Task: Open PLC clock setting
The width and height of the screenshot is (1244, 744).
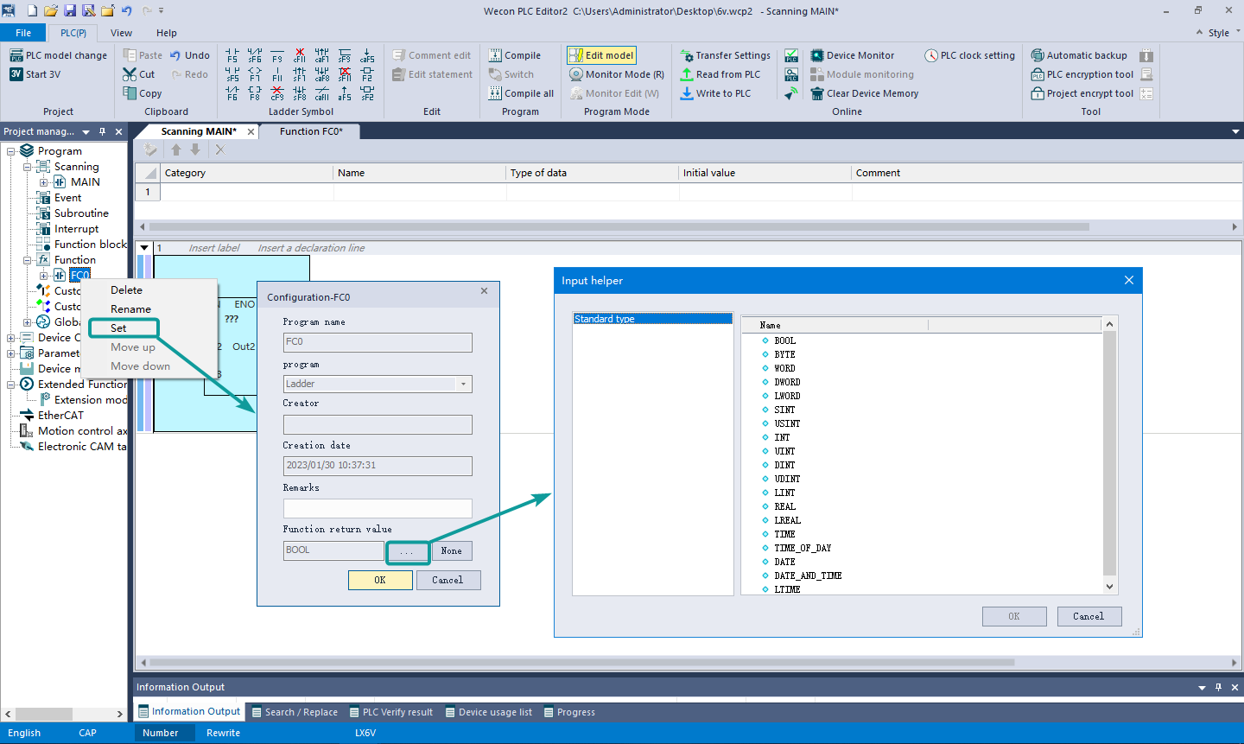Action: pos(969,55)
